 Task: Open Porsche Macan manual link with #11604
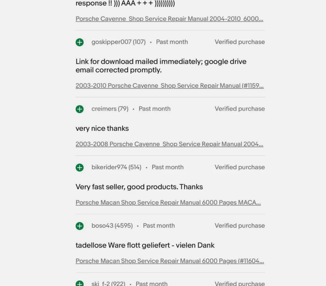coord(169,261)
